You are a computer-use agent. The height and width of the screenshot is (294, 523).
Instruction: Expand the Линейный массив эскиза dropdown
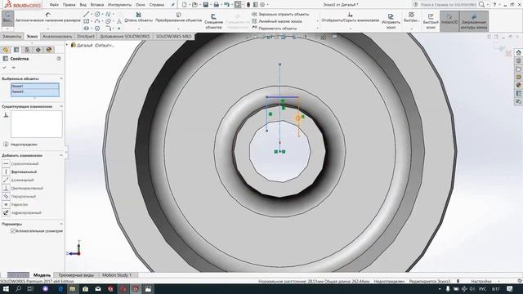(x=317, y=21)
